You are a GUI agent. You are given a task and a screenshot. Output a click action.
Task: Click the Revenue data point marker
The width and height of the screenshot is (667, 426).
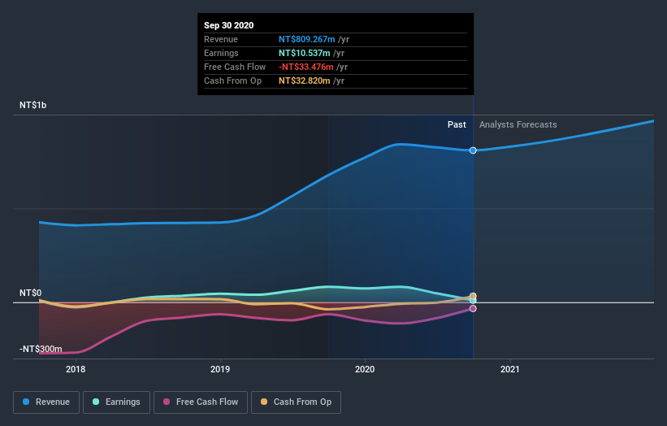473,150
